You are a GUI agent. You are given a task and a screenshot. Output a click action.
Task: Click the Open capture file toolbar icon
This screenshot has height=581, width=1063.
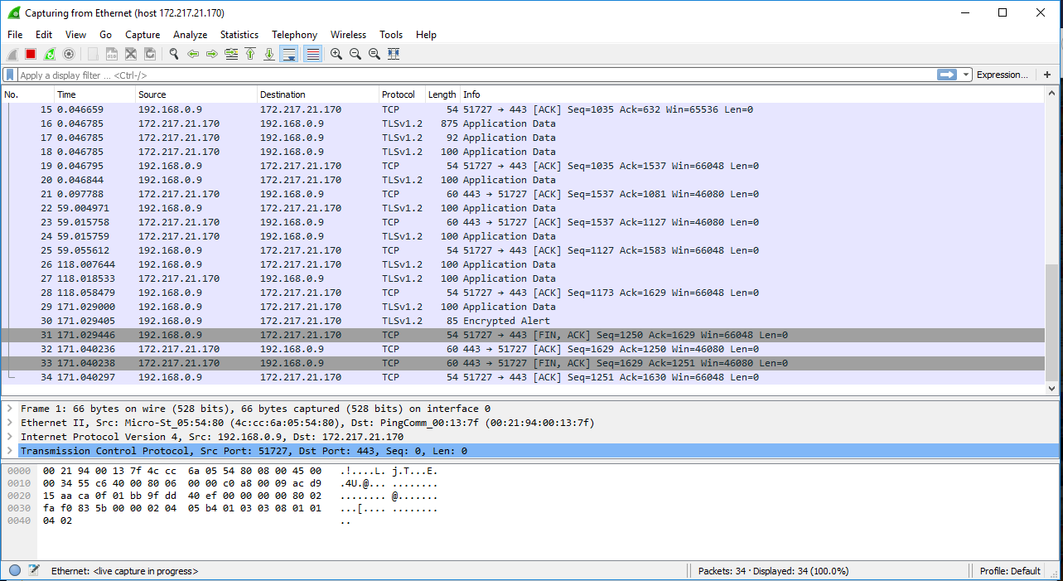[93, 54]
